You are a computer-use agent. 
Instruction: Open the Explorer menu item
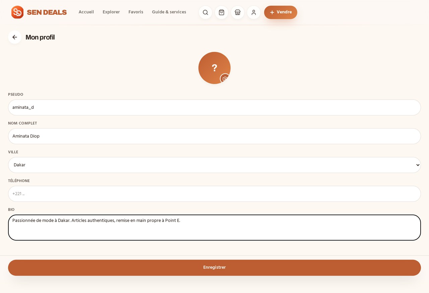pos(111,12)
